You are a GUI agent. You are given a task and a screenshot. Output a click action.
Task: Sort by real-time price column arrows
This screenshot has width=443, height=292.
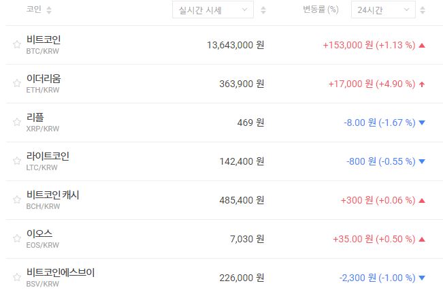(263, 10)
